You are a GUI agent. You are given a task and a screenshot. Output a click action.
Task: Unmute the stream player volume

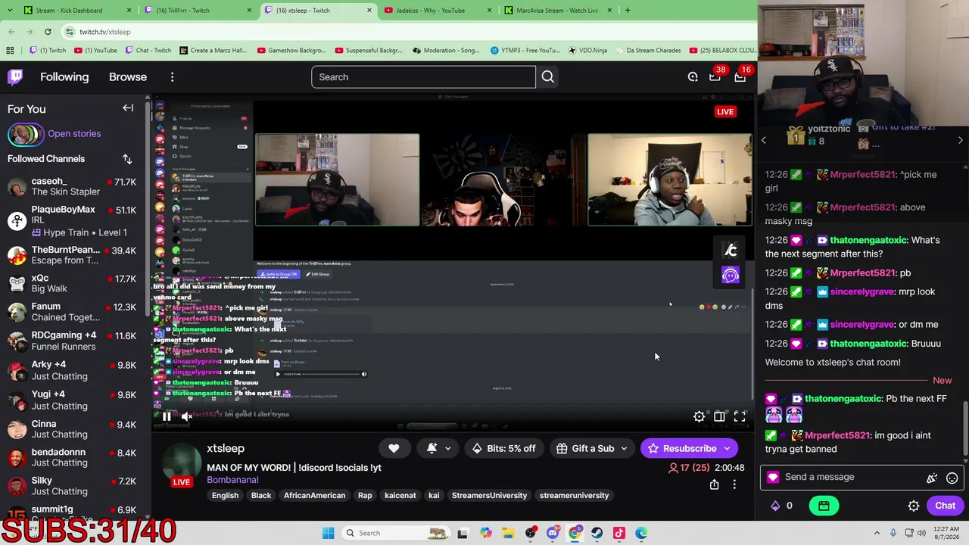187,416
